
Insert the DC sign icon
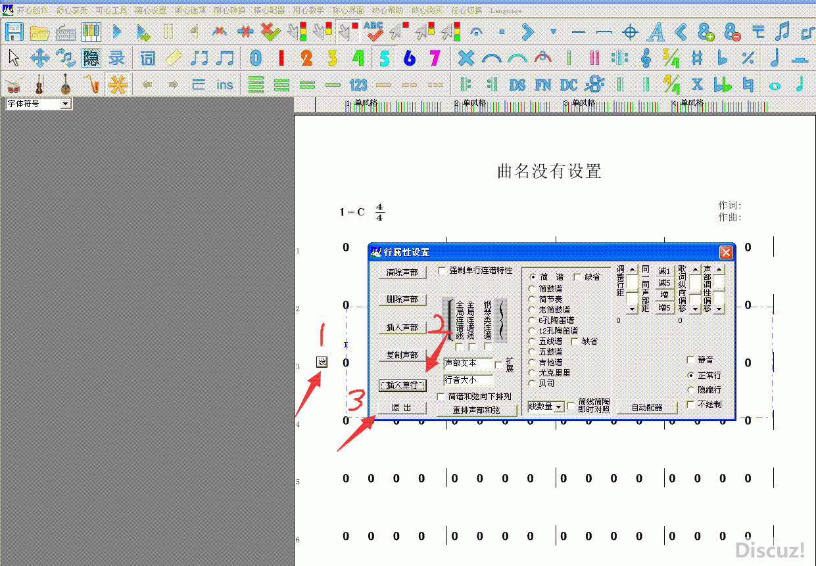tap(569, 84)
